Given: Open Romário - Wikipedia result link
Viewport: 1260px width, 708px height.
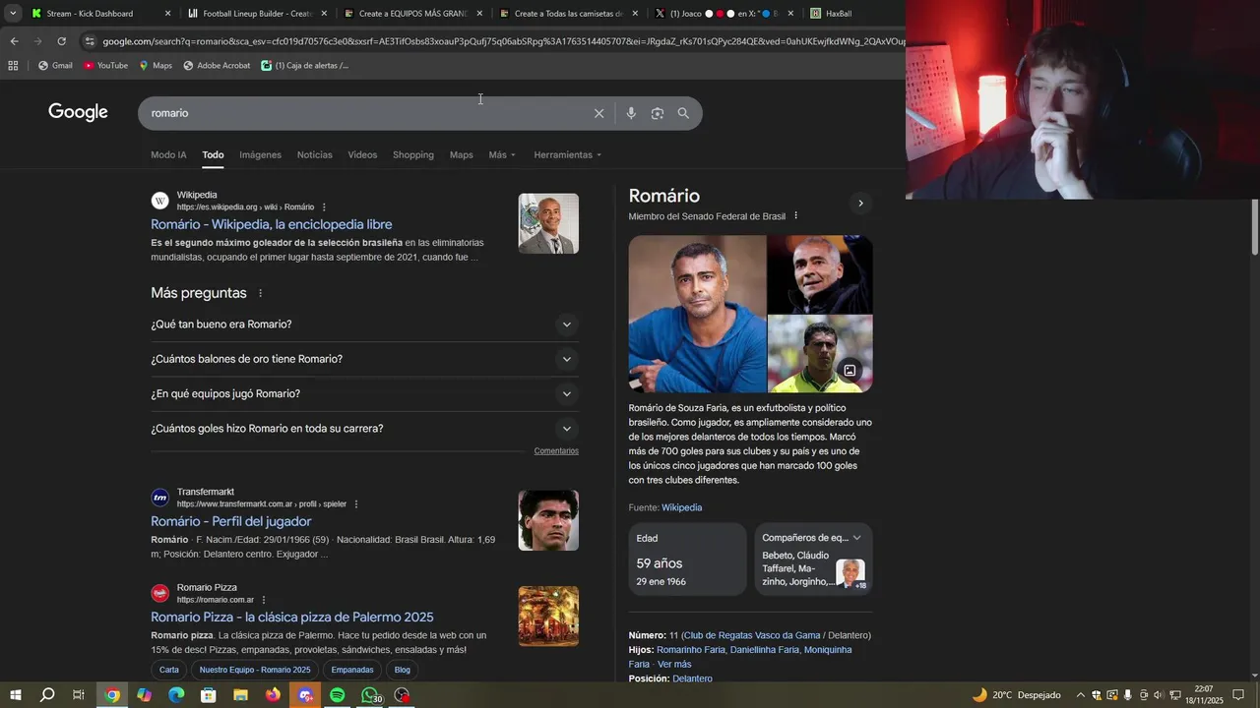Looking at the screenshot, I should click(x=272, y=224).
